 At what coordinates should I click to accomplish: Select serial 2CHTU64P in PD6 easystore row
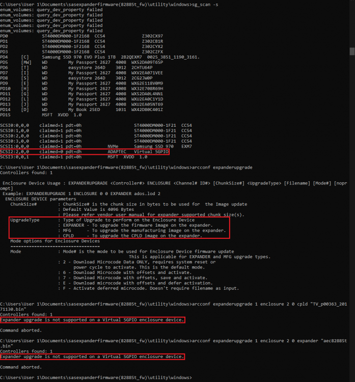coord(142,68)
